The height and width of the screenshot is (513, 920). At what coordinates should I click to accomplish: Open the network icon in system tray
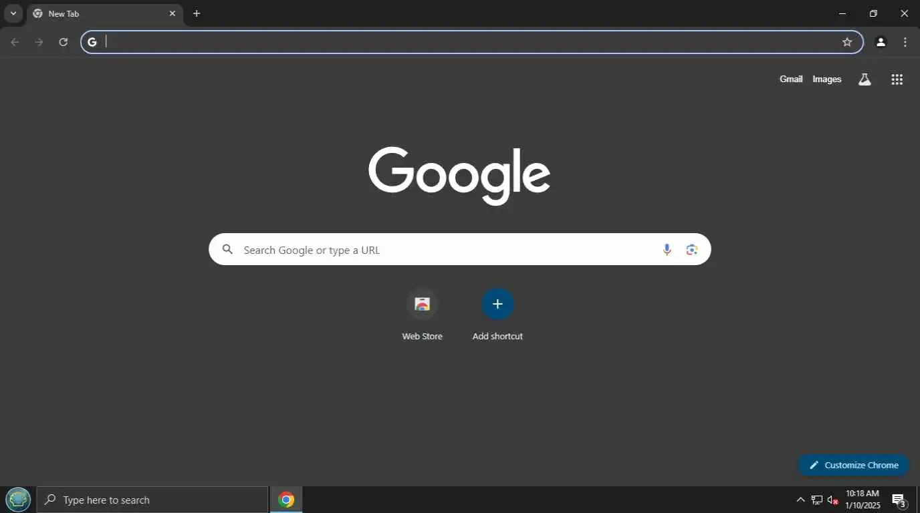816,500
